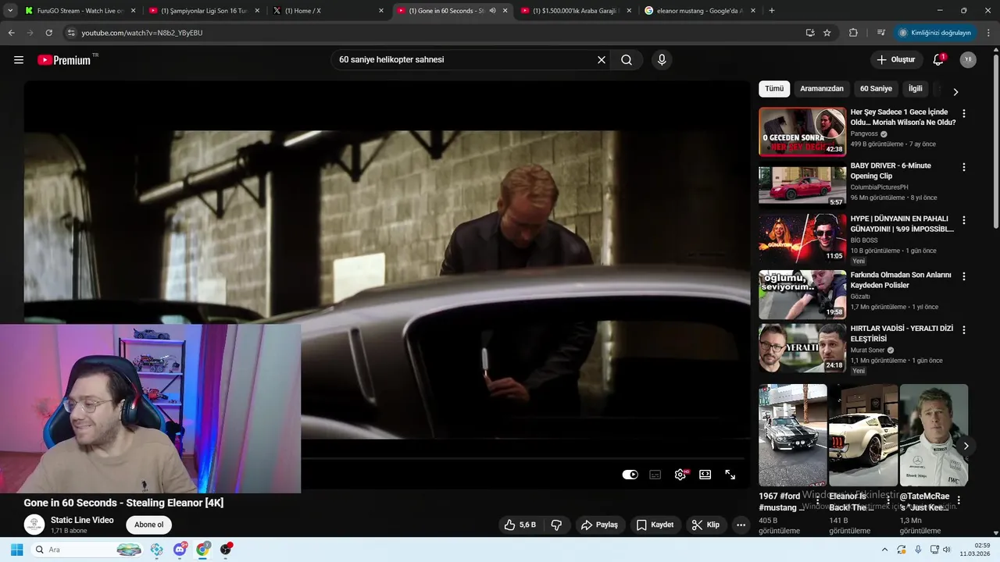Switch to the Home / X tab
1000x562 pixels.
click(328, 11)
